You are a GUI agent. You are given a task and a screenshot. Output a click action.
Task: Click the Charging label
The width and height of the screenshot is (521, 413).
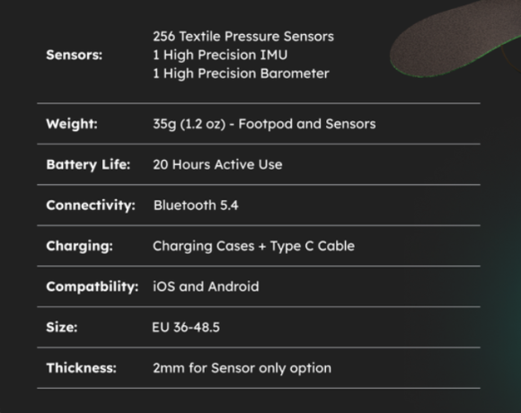79,246
